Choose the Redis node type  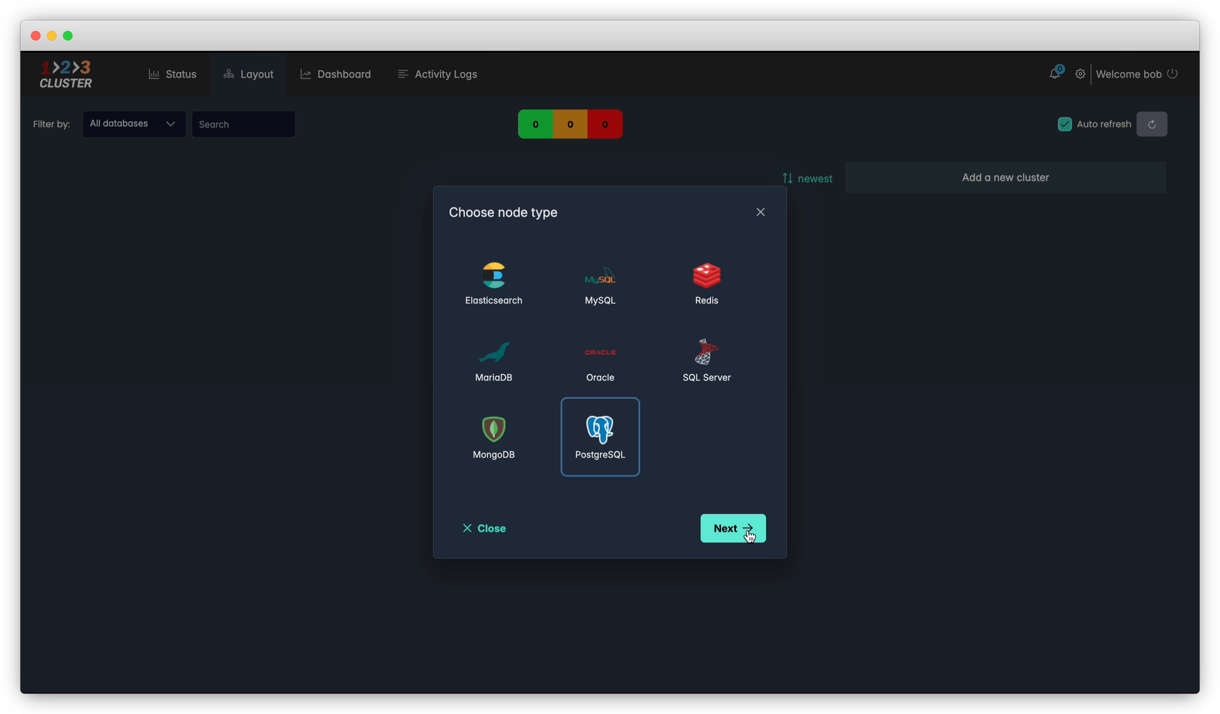click(x=706, y=283)
